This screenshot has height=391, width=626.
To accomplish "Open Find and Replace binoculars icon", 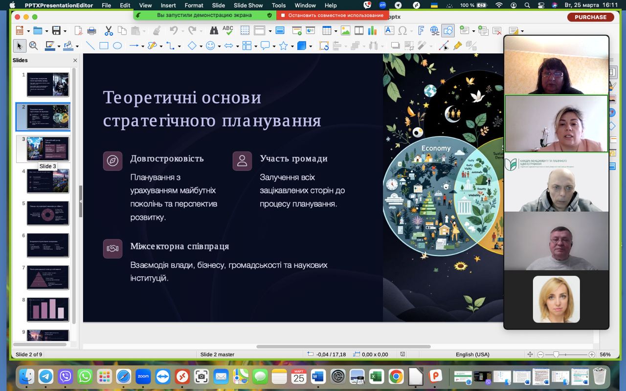I will coord(214,31).
